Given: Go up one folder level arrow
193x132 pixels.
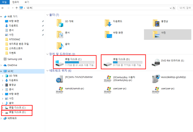Looking at the screenshot, I should [17, 8].
